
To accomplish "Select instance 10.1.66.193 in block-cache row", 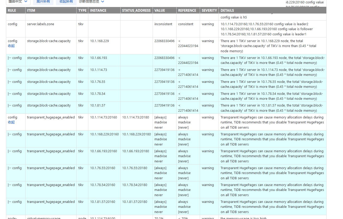I will tap(98, 58).
